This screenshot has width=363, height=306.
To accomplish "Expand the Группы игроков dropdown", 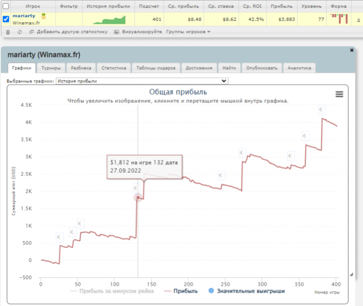I will [188, 32].
